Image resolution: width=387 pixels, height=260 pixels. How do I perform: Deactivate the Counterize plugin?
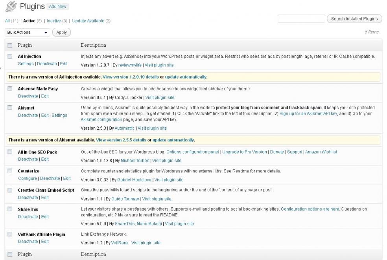[x=50, y=178]
